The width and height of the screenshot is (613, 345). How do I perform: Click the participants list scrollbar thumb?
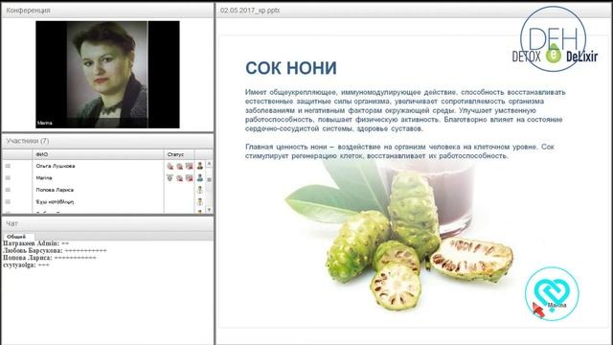pos(209,179)
